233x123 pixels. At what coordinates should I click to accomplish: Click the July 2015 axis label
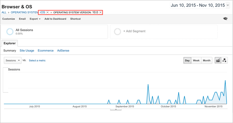tap(34, 107)
